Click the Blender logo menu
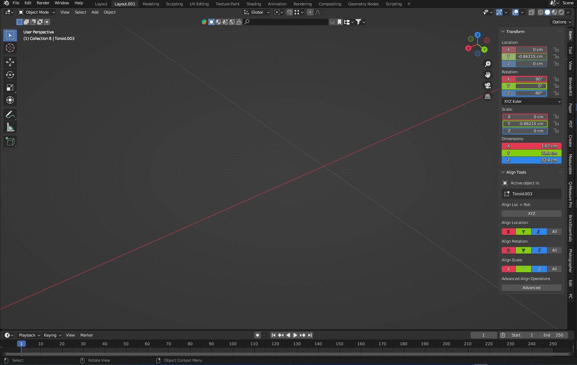 (6, 3)
